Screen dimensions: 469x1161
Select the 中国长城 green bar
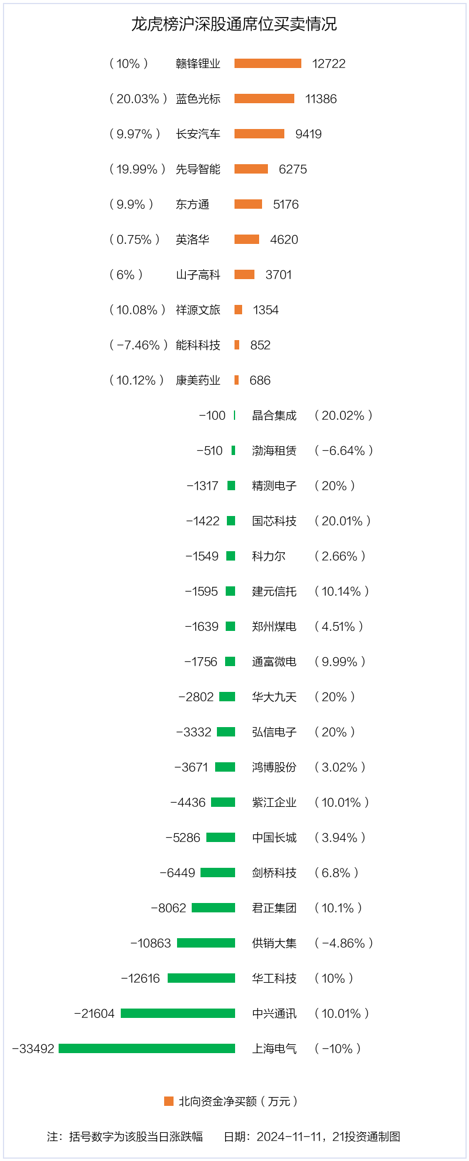[220, 837]
